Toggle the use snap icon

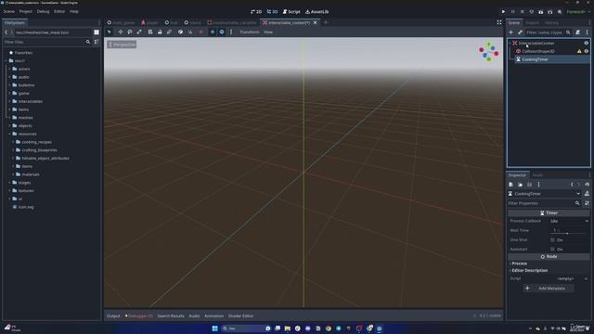click(190, 32)
